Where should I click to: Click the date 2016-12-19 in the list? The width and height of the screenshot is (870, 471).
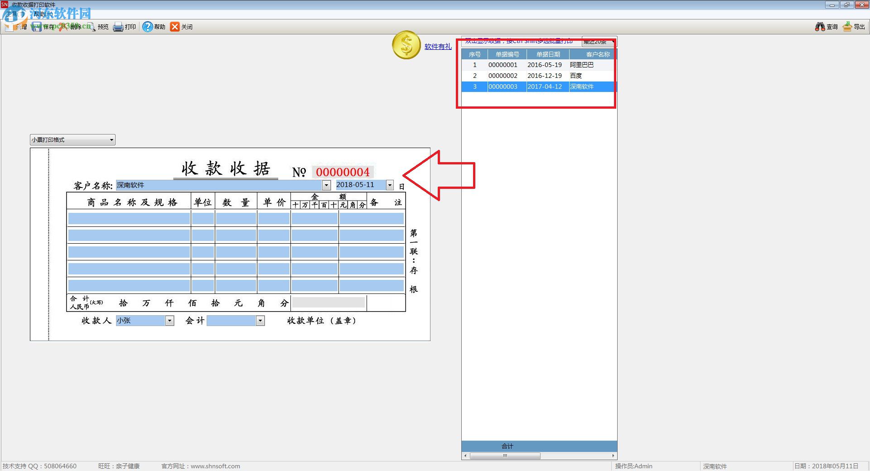click(x=544, y=76)
